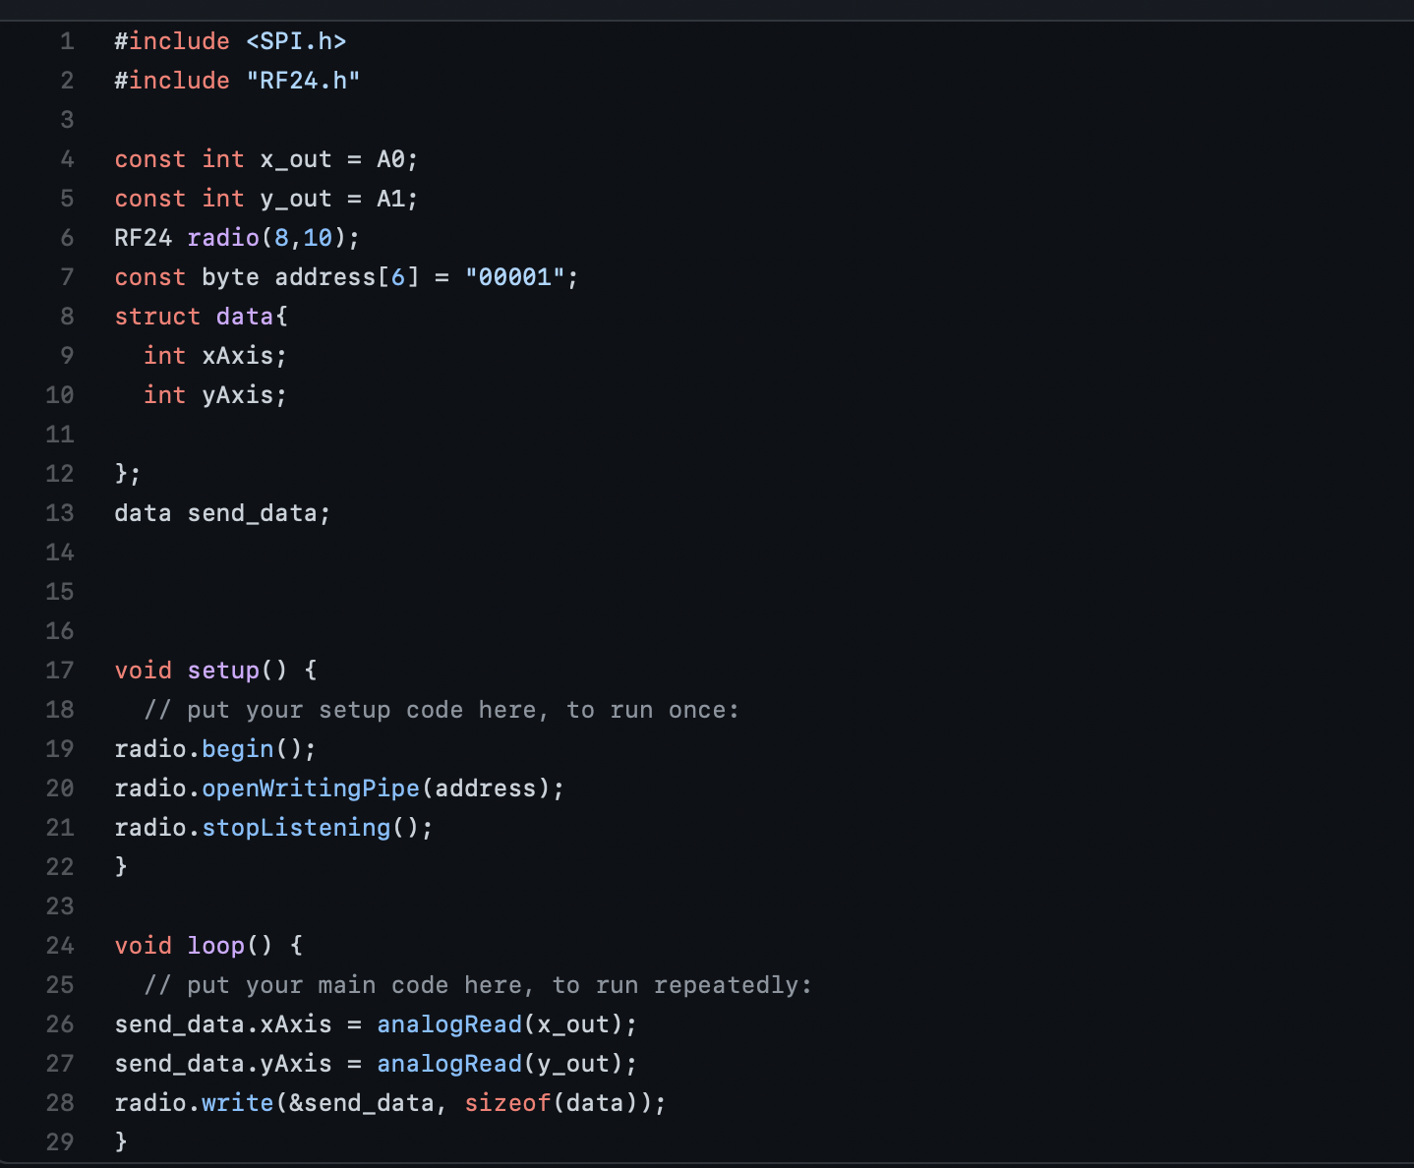Viewport: 1414px width, 1168px height.
Task: Click the openWritingPipe method call
Action: 311,788
